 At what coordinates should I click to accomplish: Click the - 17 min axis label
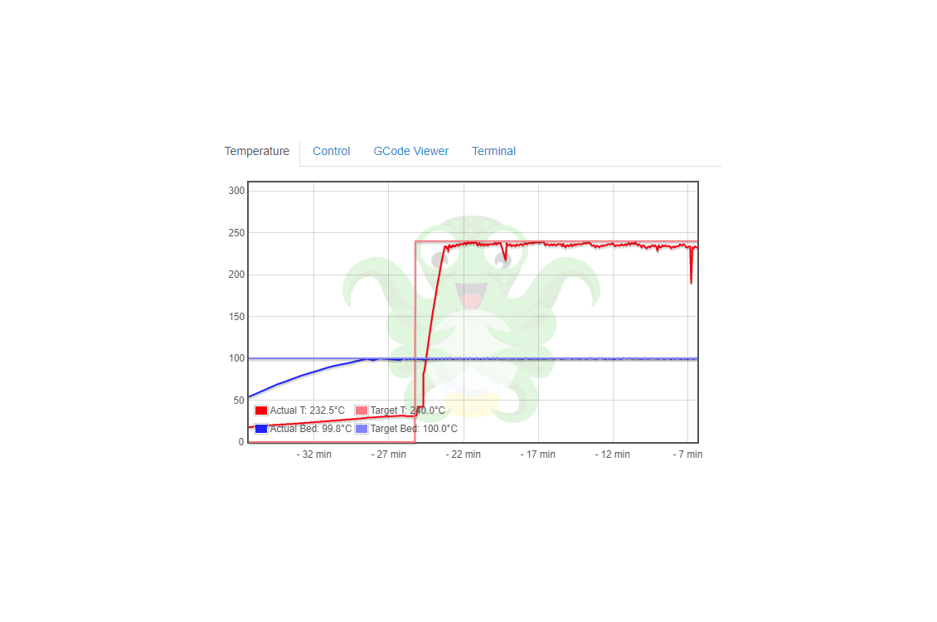538,454
